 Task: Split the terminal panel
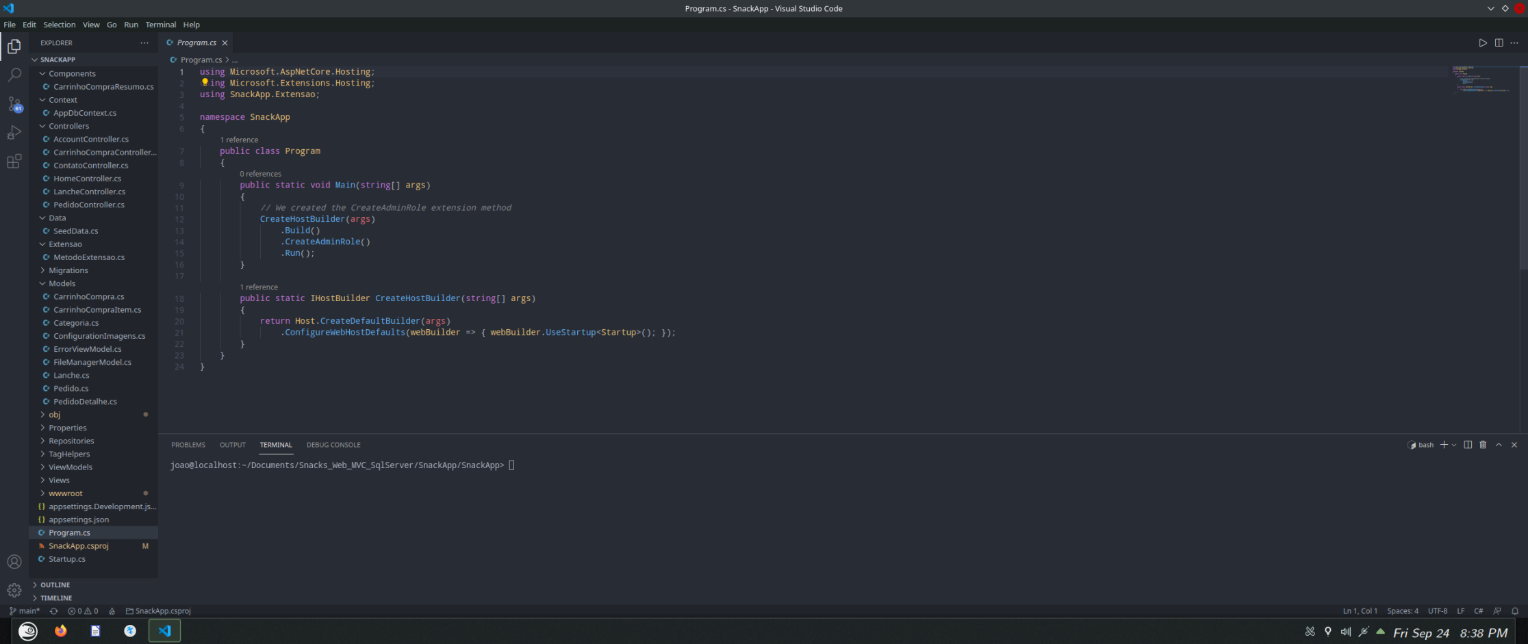1468,445
